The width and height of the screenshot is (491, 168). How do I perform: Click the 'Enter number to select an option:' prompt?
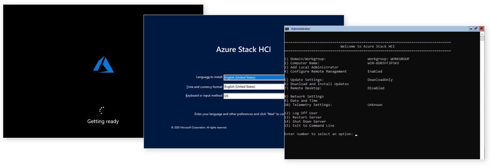(x=318, y=134)
